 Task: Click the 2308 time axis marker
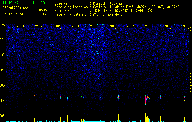(149, 26)
